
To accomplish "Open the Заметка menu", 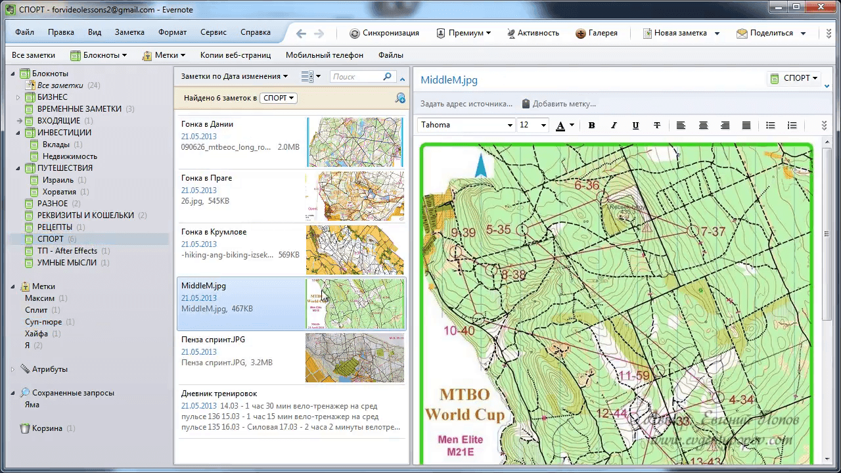I will [129, 33].
